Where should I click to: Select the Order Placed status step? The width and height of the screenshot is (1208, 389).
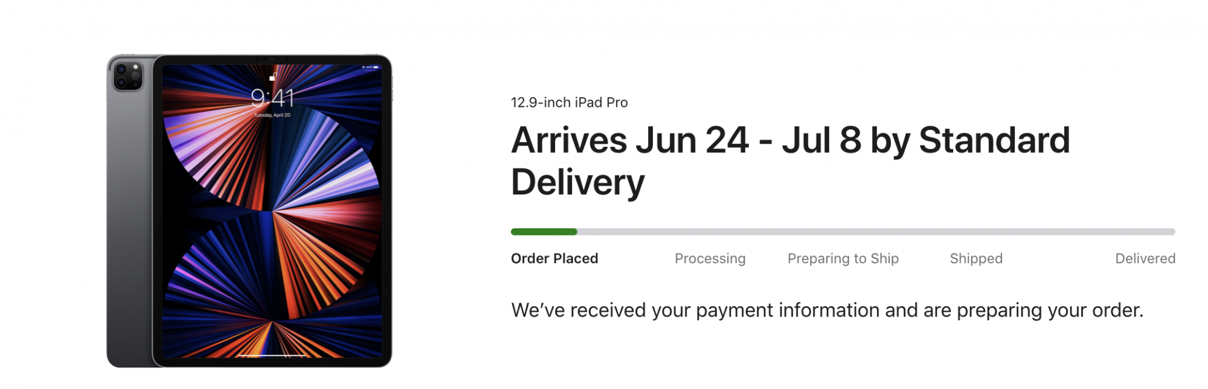[554, 259]
